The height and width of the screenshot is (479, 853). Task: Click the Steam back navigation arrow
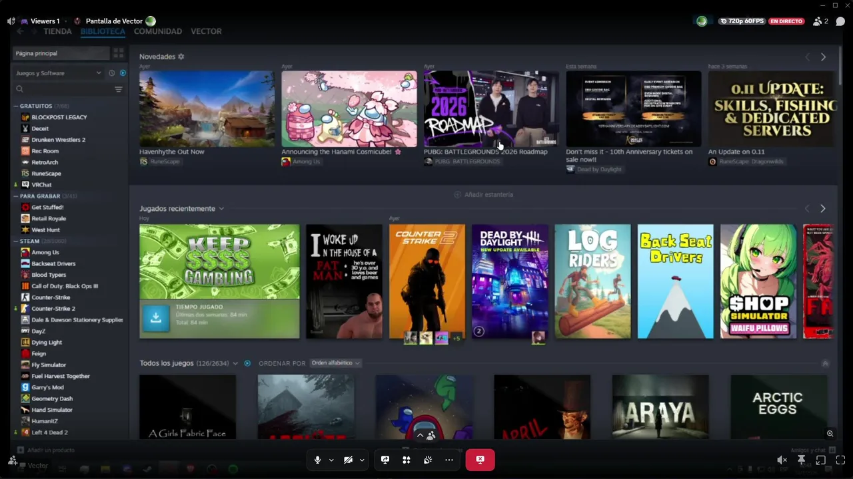20,31
